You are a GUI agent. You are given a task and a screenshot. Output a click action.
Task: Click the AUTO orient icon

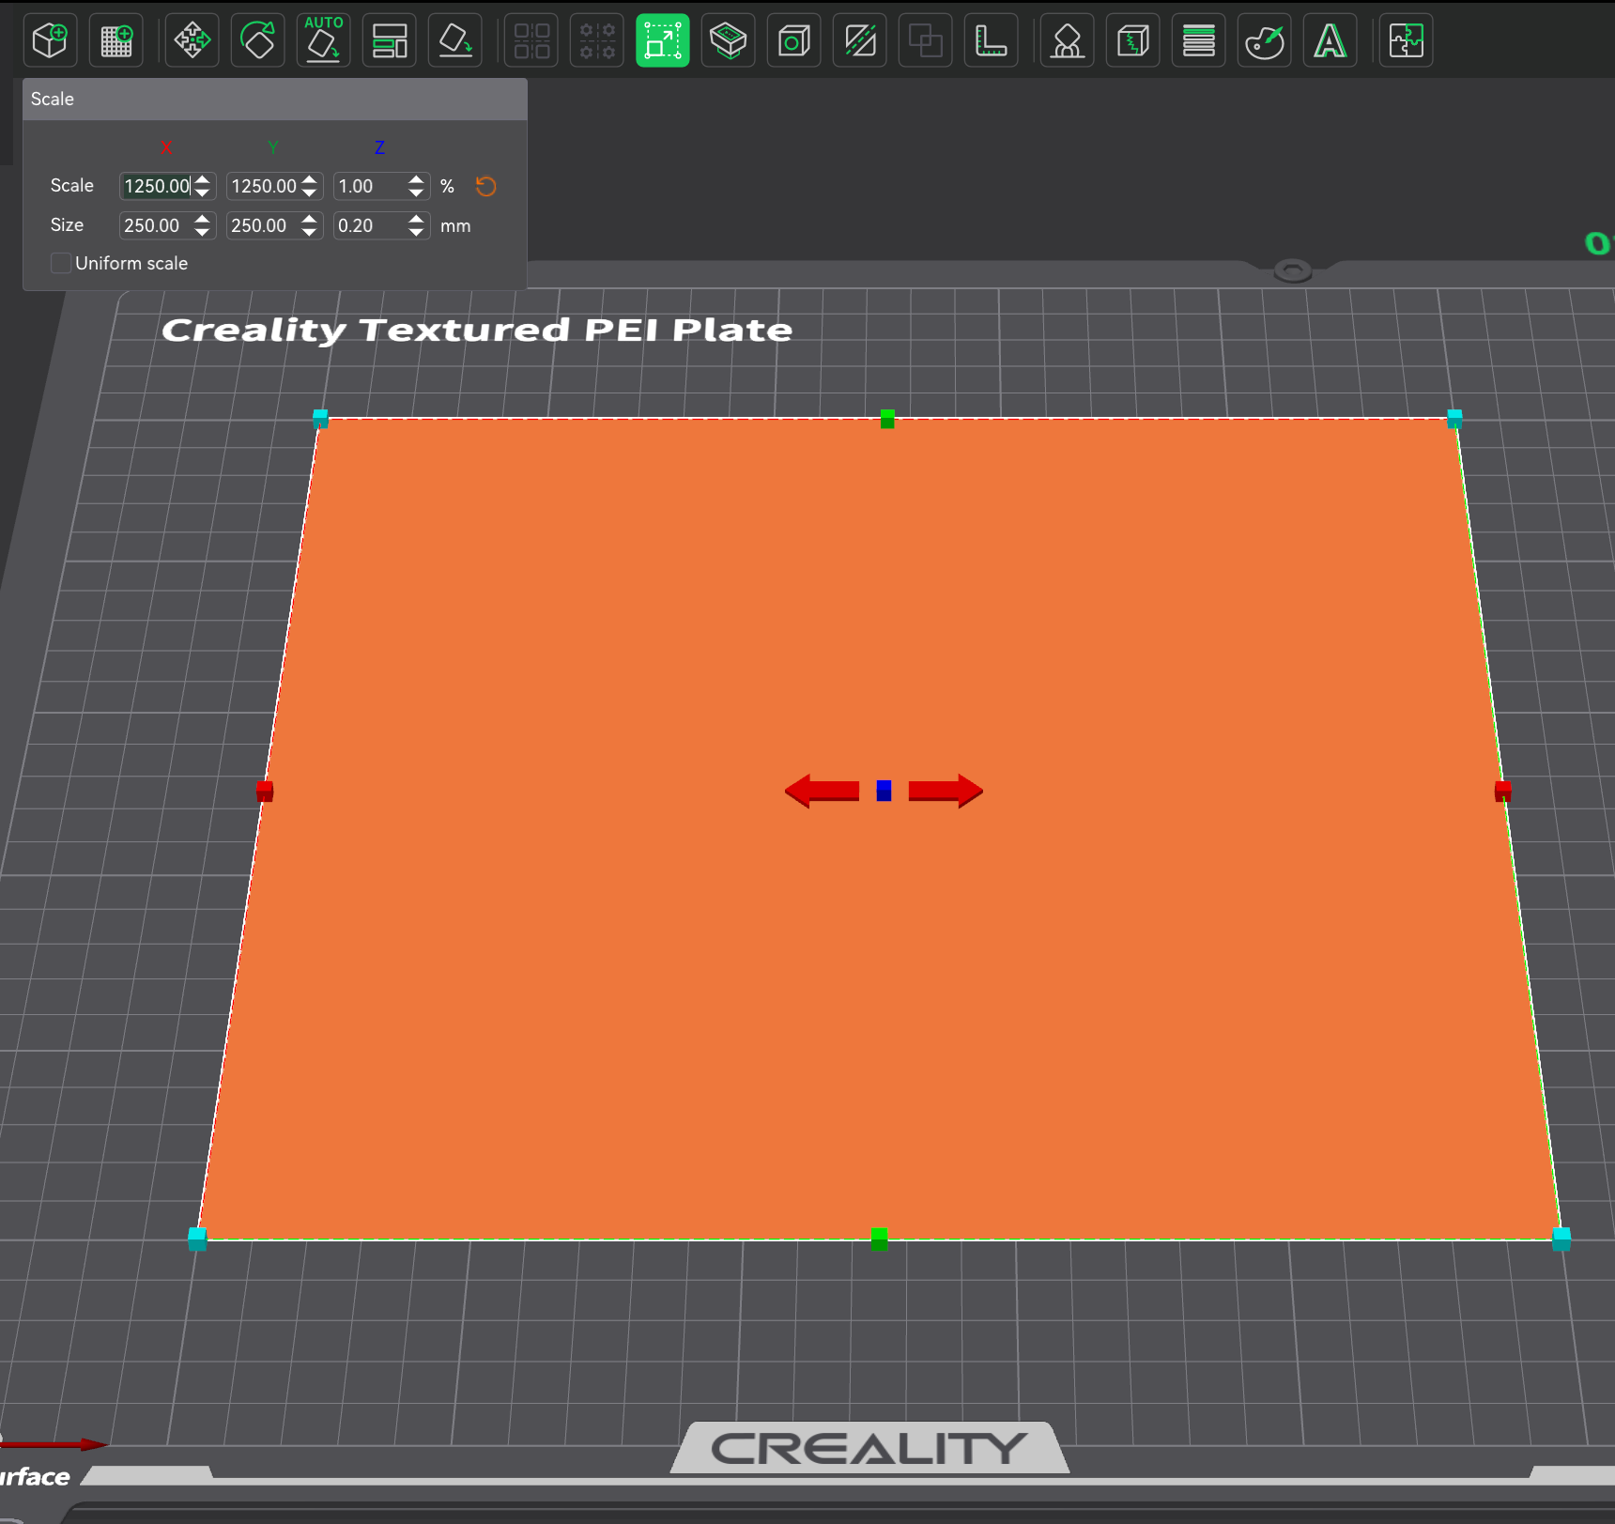(x=324, y=40)
